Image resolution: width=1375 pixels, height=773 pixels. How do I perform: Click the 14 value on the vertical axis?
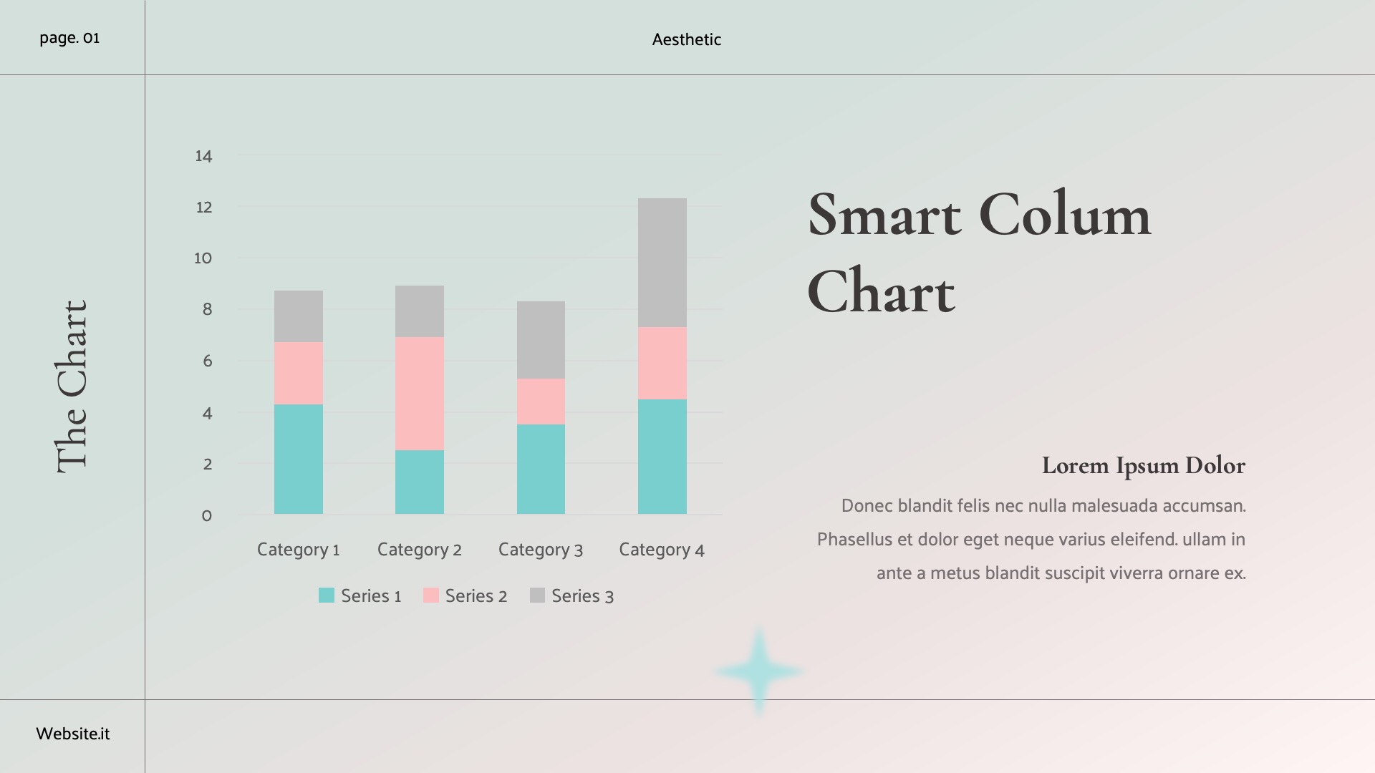pyautogui.click(x=203, y=156)
